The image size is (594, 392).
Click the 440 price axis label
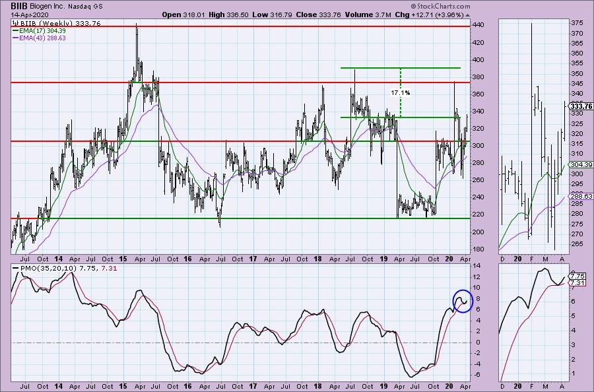478,25
